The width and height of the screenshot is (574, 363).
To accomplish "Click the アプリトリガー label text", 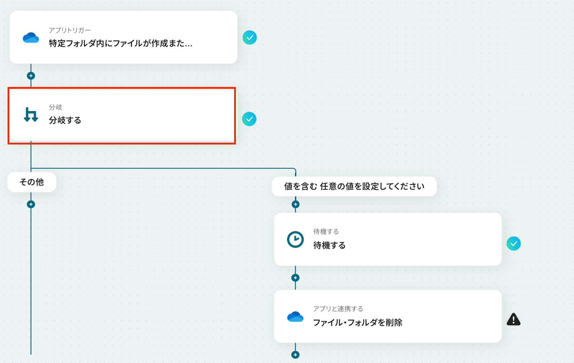I will point(70,30).
